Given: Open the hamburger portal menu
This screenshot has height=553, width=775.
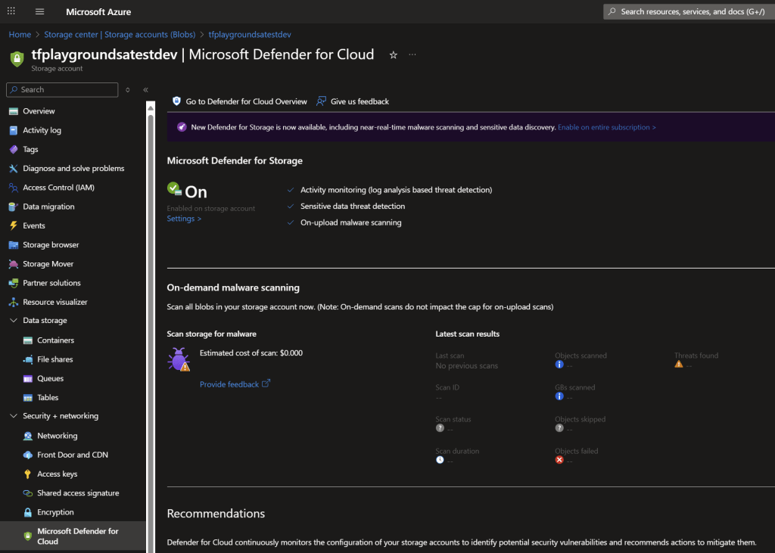Looking at the screenshot, I should click(x=39, y=11).
